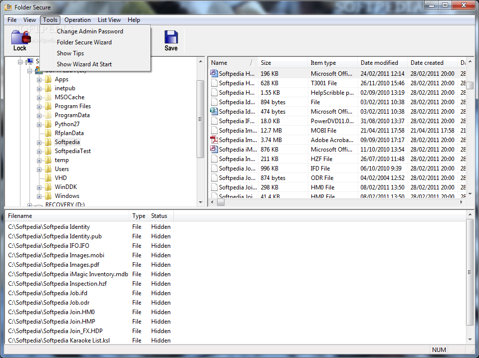479x358 pixels.
Task: Select the Program Files folder icon
Action: pos(48,107)
